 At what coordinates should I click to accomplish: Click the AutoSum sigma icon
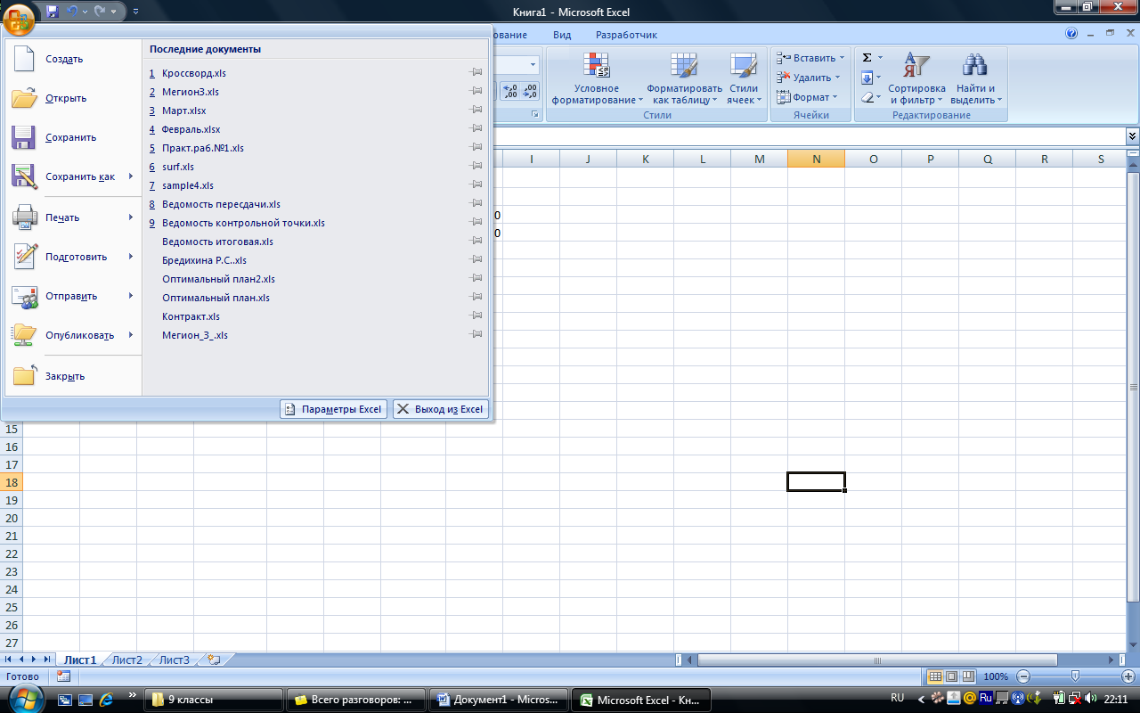pyautogui.click(x=867, y=57)
